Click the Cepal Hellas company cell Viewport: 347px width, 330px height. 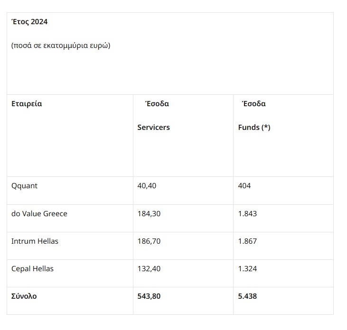(32, 268)
